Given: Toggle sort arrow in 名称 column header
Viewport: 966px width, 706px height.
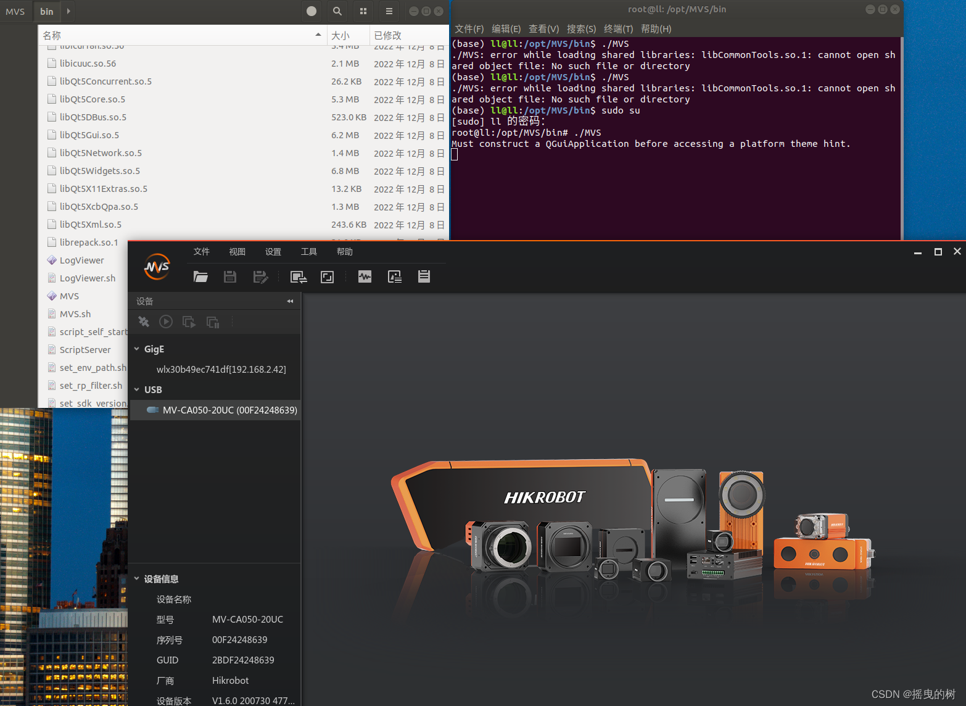Looking at the screenshot, I should coord(318,35).
